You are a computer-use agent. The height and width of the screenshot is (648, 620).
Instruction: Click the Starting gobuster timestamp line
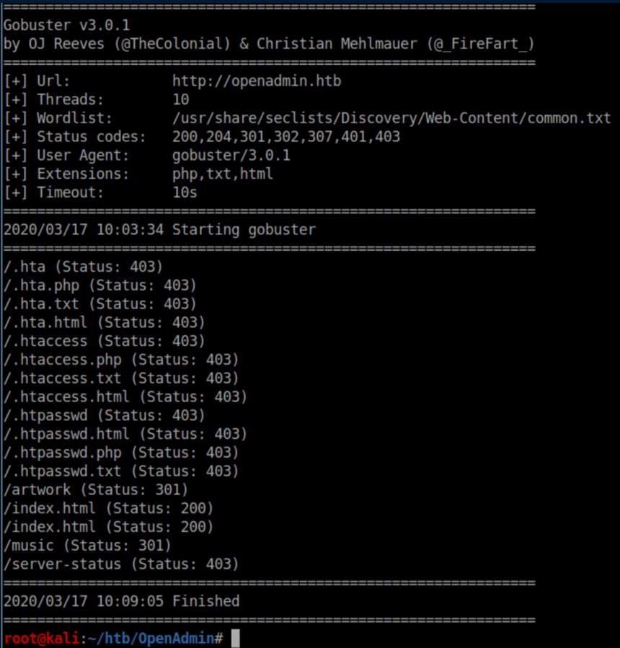tap(159, 230)
